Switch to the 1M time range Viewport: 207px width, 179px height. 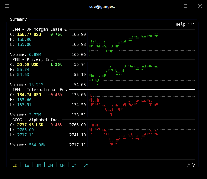click(x=38, y=165)
